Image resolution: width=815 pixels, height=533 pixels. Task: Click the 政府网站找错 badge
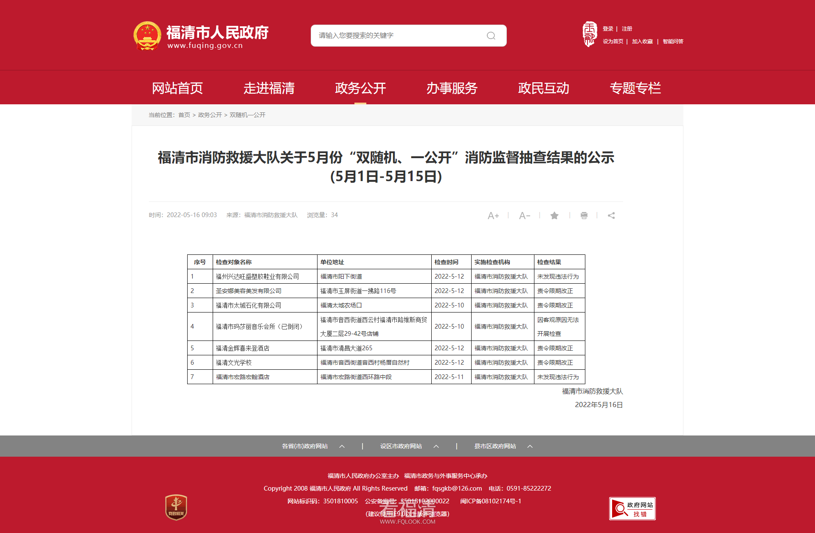pyautogui.click(x=632, y=508)
